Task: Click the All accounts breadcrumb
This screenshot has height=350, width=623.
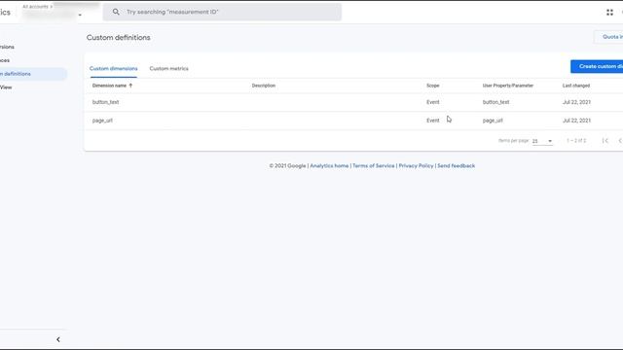Action: click(35, 7)
